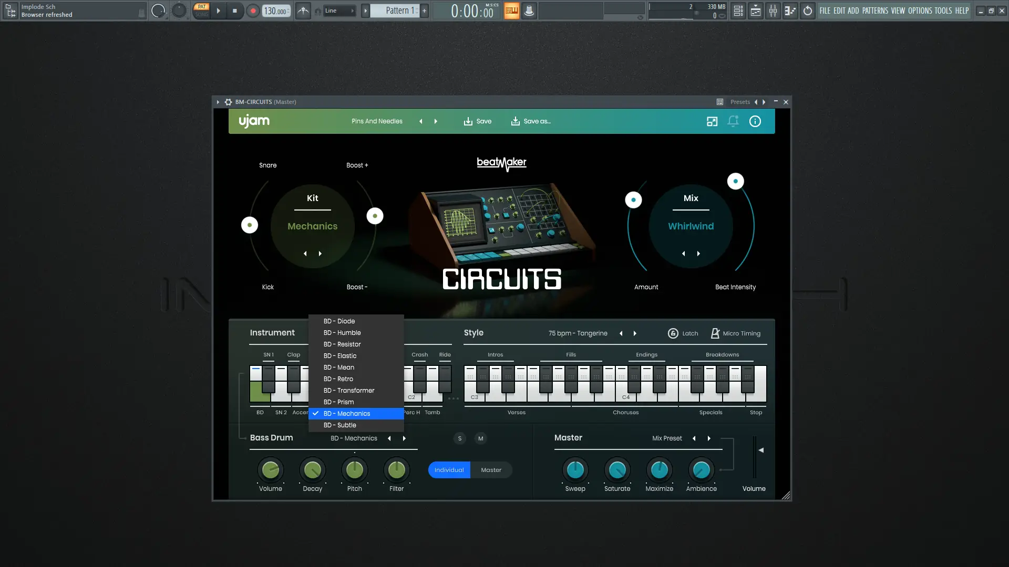Screen dimensions: 1009x567
Task: Click the info icon in ujam header
Action: click(755, 121)
